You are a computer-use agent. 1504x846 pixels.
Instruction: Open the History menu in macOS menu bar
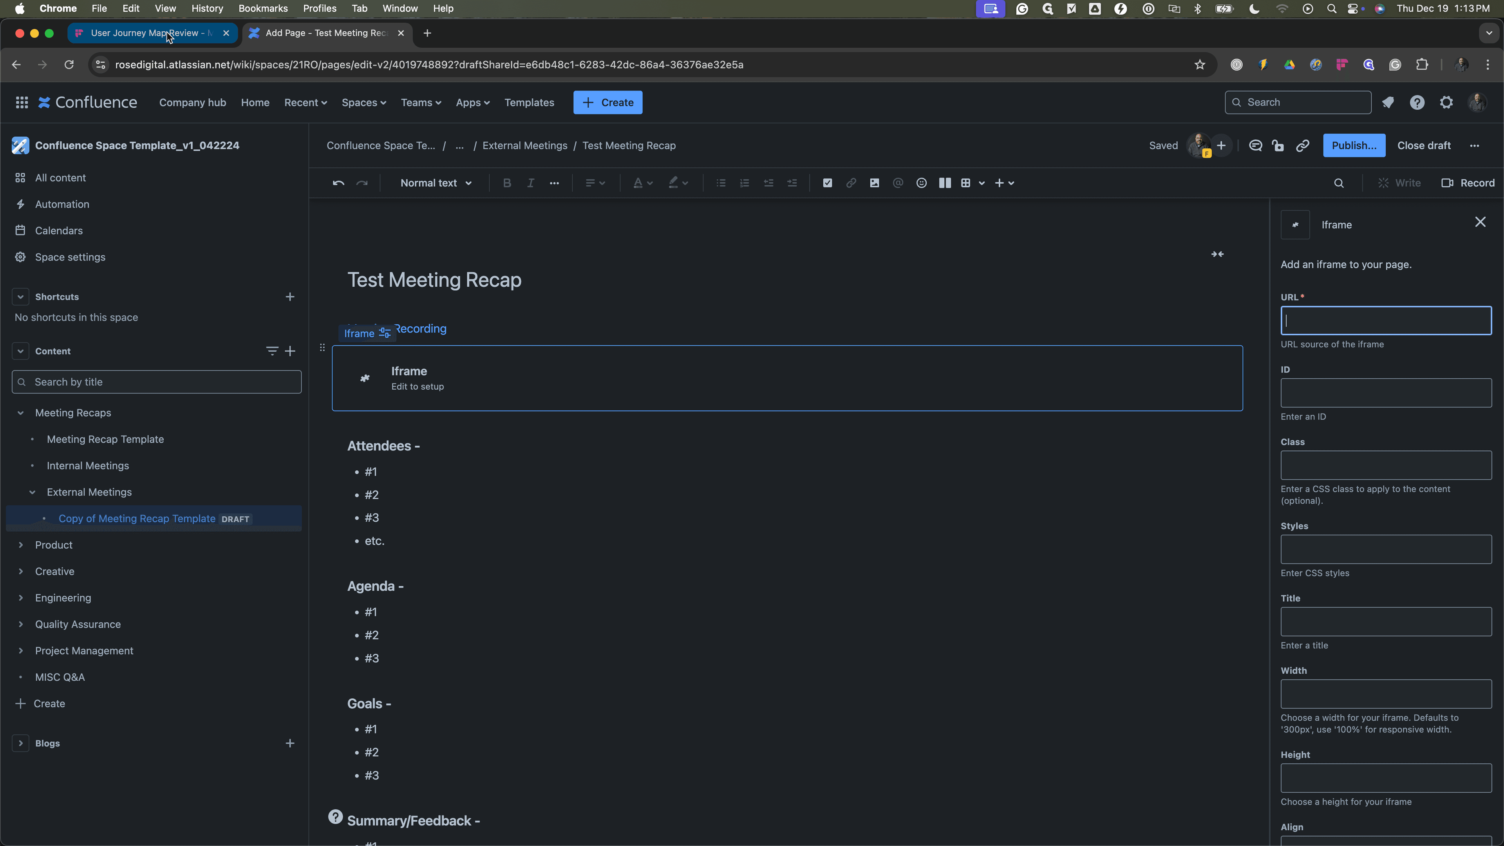pos(207,8)
